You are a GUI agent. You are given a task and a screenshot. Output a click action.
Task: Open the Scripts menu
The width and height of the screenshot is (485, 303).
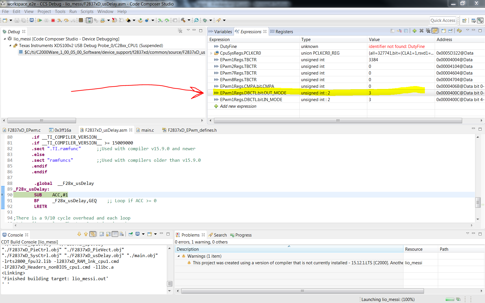pyautogui.click(x=87, y=12)
